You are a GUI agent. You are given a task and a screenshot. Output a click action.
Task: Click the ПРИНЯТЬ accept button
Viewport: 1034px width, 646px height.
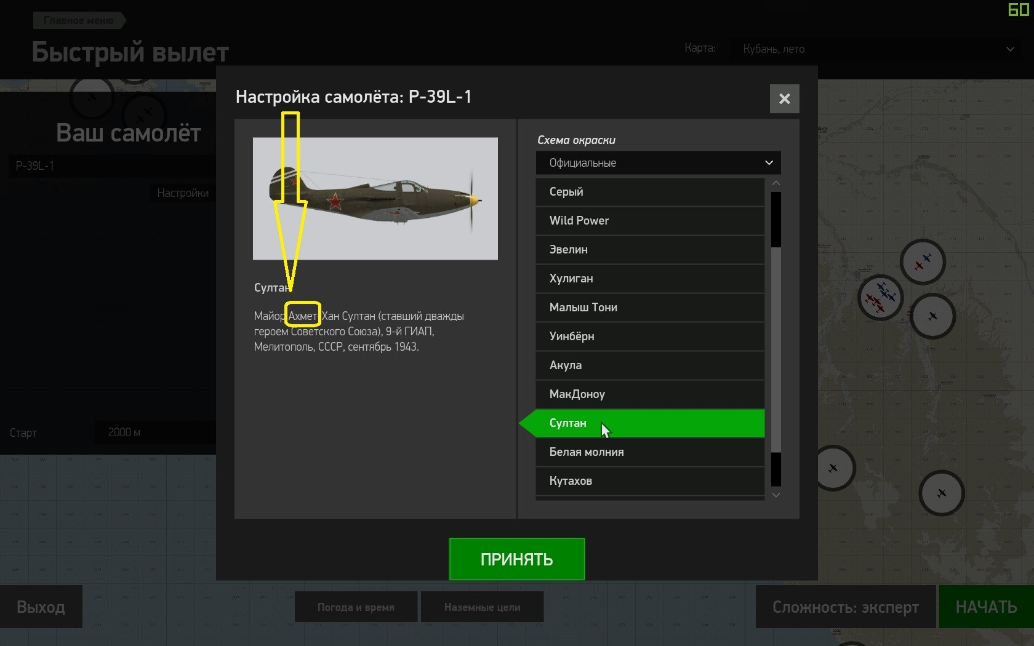[517, 559]
